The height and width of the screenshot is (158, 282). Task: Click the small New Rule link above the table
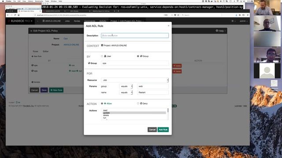(37, 56)
